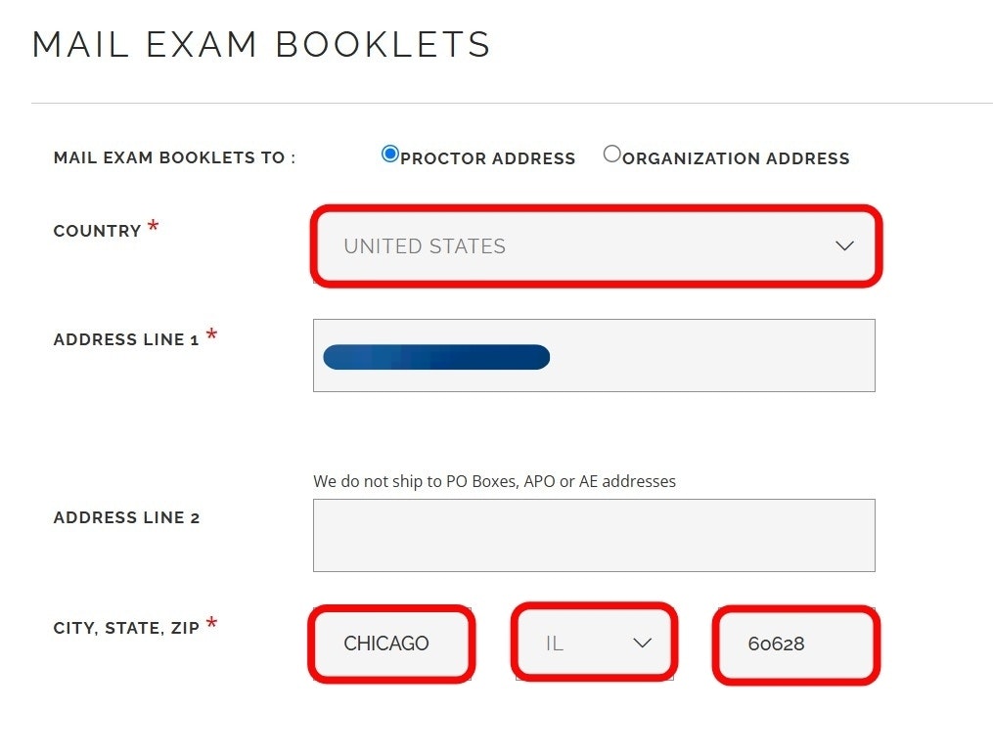Image resolution: width=993 pixels, height=755 pixels.
Task: Click the MAIL EXAM BOOKLETS TO label
Action: pyautogui.click(x=174, y=158)
